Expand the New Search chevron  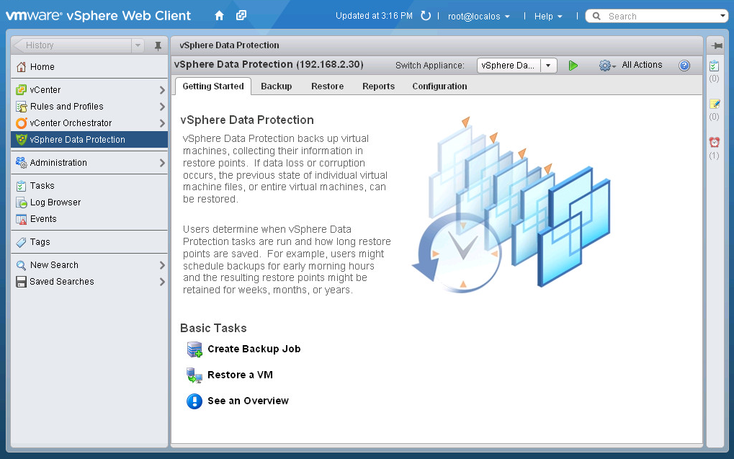point(162,265)
